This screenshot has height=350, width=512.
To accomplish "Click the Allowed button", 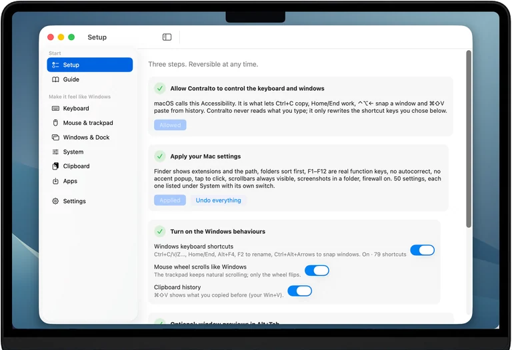I will (170, 125).
